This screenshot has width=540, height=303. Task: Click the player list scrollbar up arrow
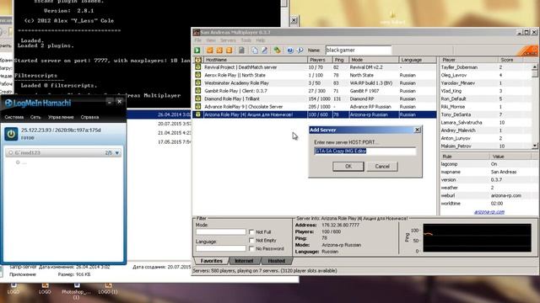pos(534,67)
